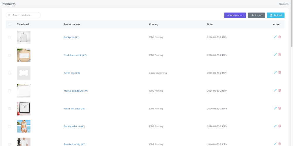293x146 pixels.
Task: Click the Printing column header
Action: pos(154,24)
